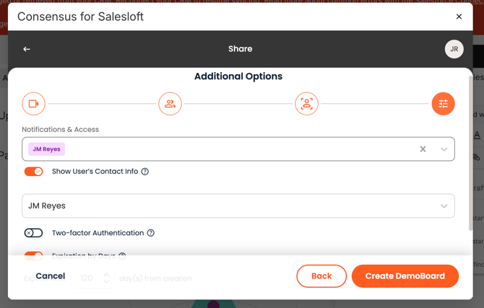Click the dialog vertical scrollbar
Screen dimensions: 484x308
(x=470, y=153)
